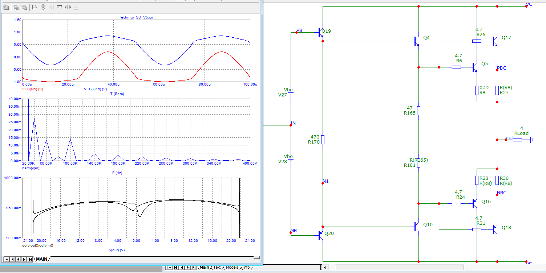Click the Send to Back toolbar icon
Viewport: 546px width, 273px height.
[24, 7]
